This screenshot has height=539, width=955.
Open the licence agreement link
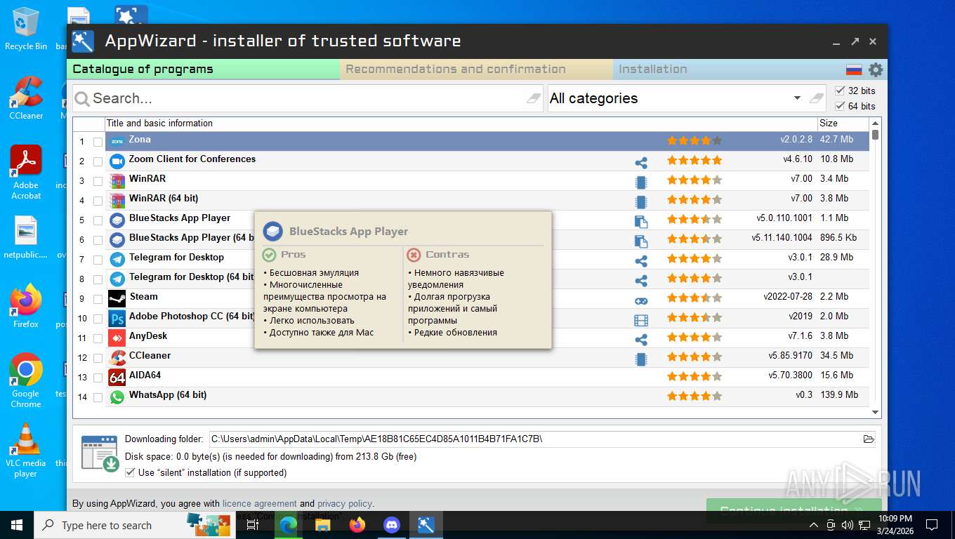pos(260,503)
